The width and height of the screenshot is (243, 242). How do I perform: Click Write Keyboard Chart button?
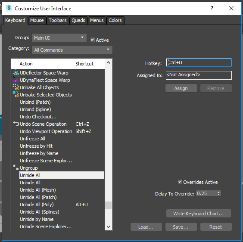[x=199, y=214]
